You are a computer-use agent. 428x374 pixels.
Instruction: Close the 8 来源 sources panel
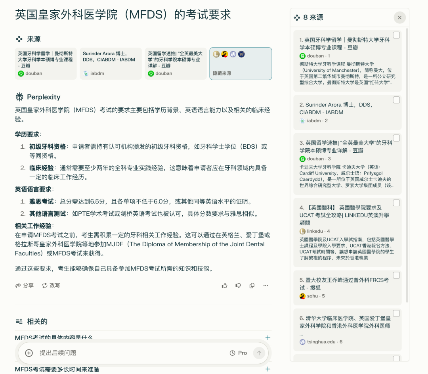pos(399,17)
